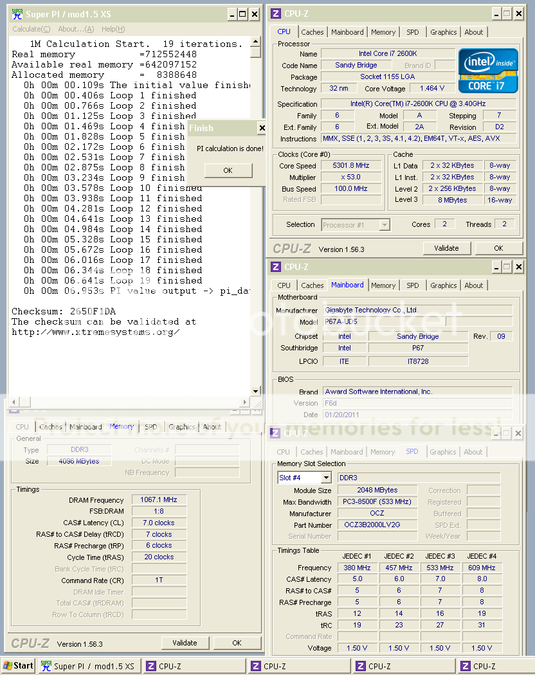Switch to Memory tab in top CPU-Z window
535x675 pixels.
[x=383, y=32]
